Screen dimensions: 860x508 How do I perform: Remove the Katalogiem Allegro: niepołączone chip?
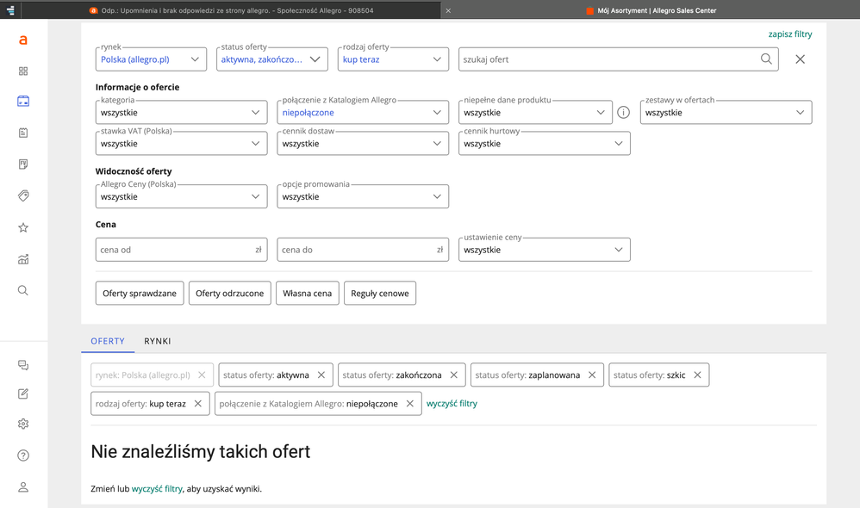coord(409,403)
